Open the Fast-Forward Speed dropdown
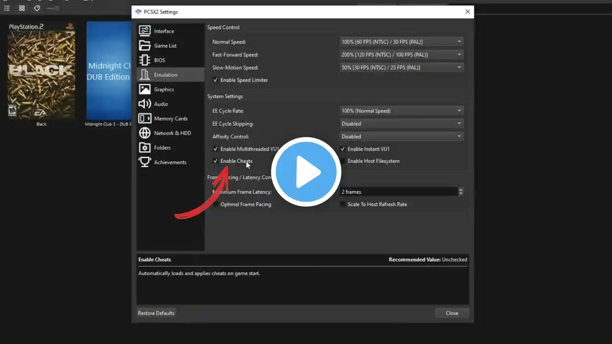Screen dimensions: 612x344 402,55
